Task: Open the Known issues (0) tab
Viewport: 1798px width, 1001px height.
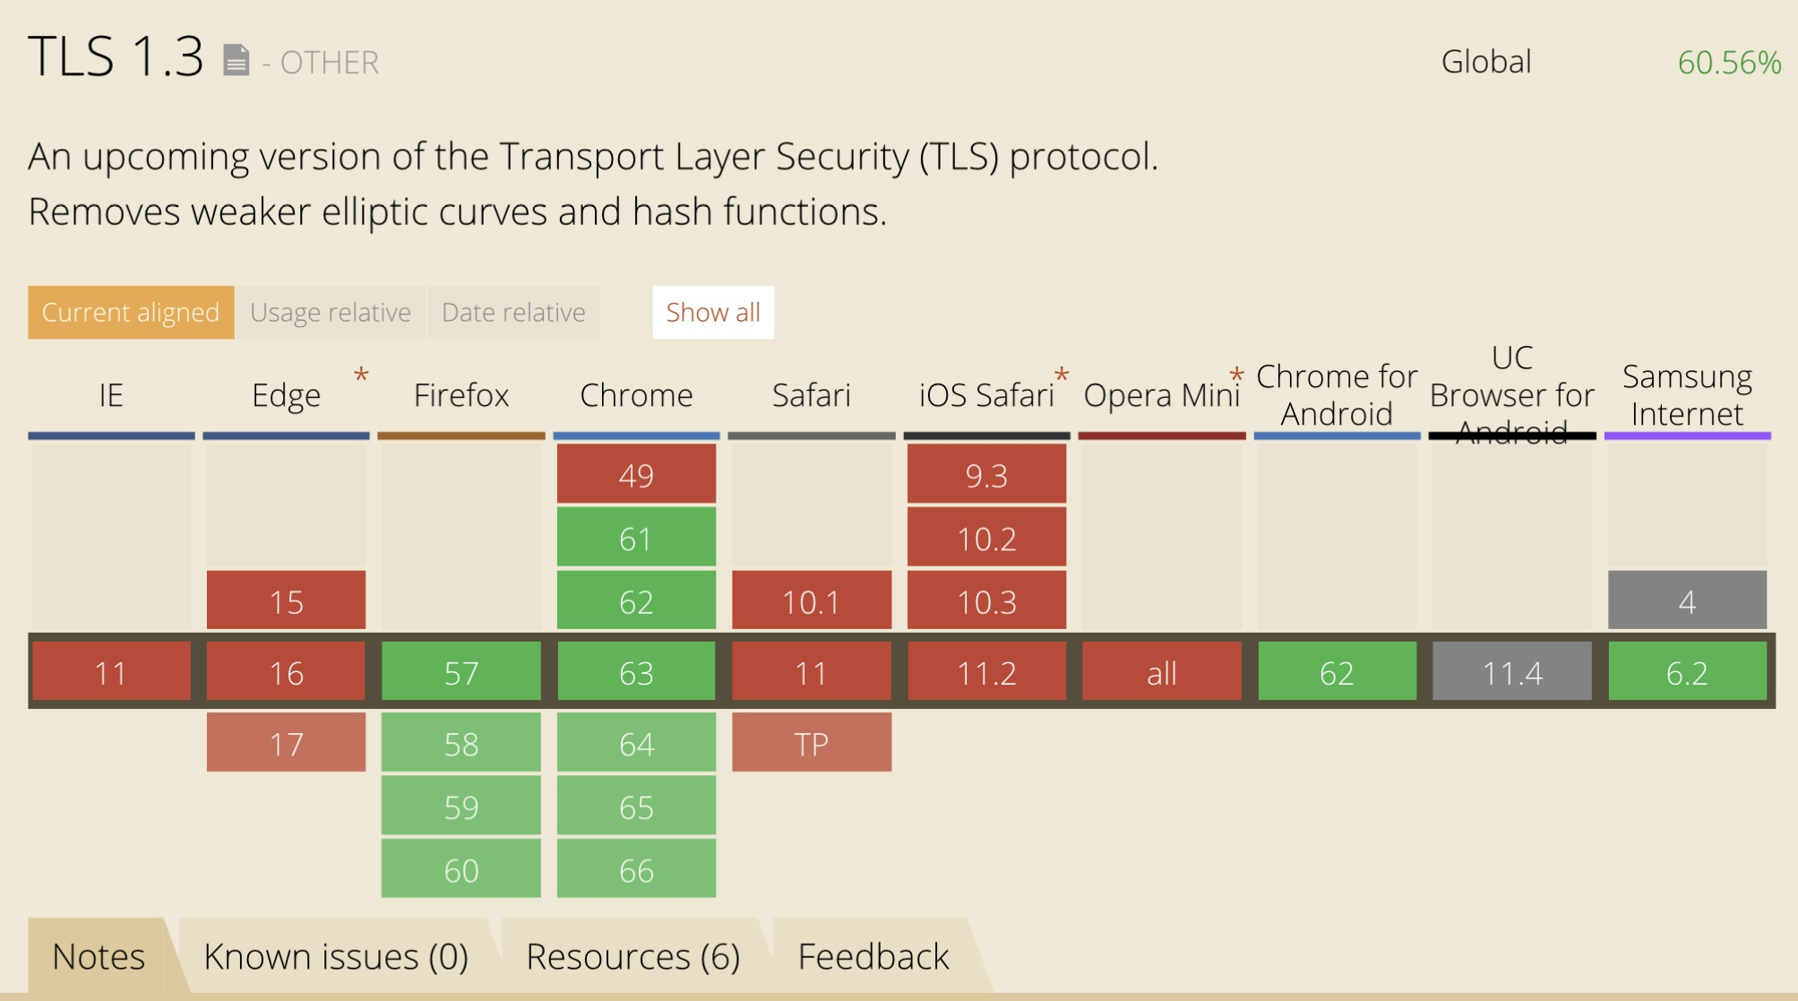Action: pyautogui.click(x=336, y=956)
